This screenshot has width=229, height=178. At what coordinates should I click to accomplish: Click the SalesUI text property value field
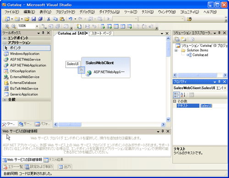point(214,106)
